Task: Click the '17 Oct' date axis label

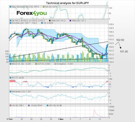Action: 9,119
